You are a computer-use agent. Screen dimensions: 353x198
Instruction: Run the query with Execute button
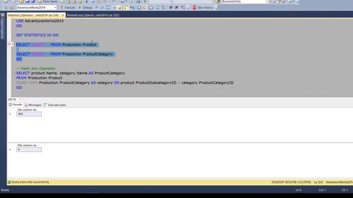click(x=68, y=7)
